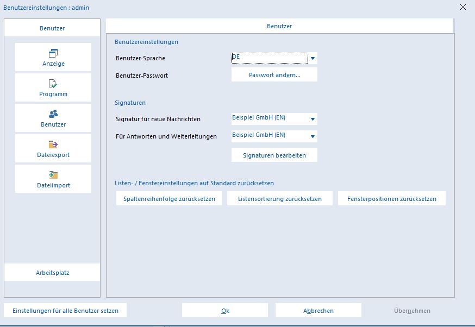Click the Benutzereinstellungen section heading

tap(146, 42)
